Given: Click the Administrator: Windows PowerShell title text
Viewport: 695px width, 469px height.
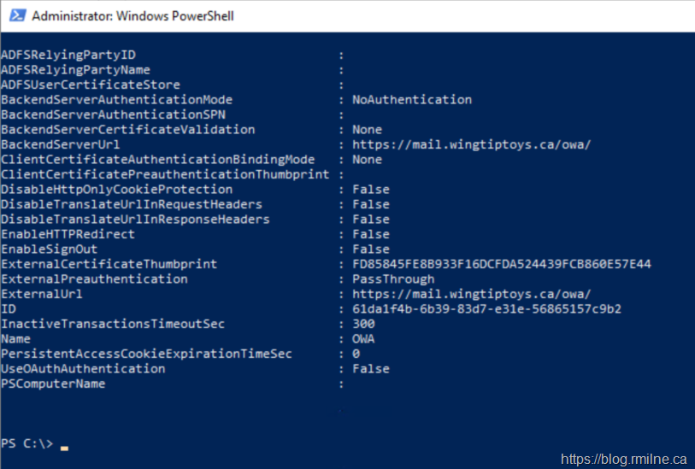Looking at the screenshot, I should [133, 15].
